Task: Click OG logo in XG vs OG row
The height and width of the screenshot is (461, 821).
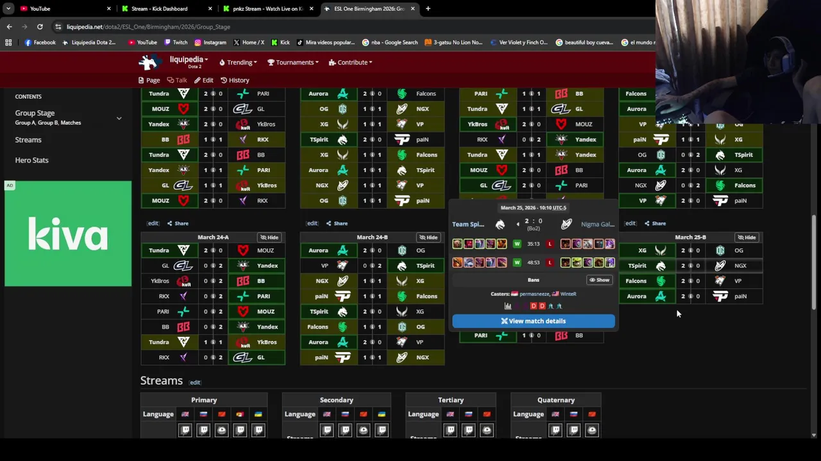Action: (x=720, y=250)
